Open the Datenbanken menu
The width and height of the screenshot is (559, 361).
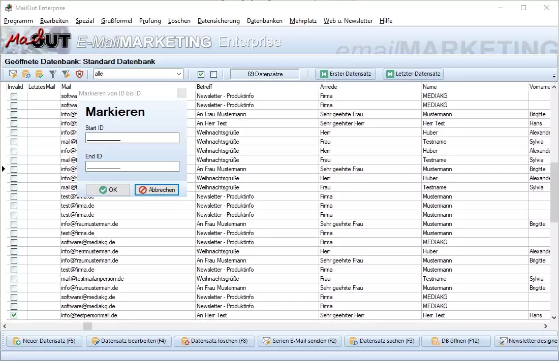pyautogui.click(x=264, y=21)
